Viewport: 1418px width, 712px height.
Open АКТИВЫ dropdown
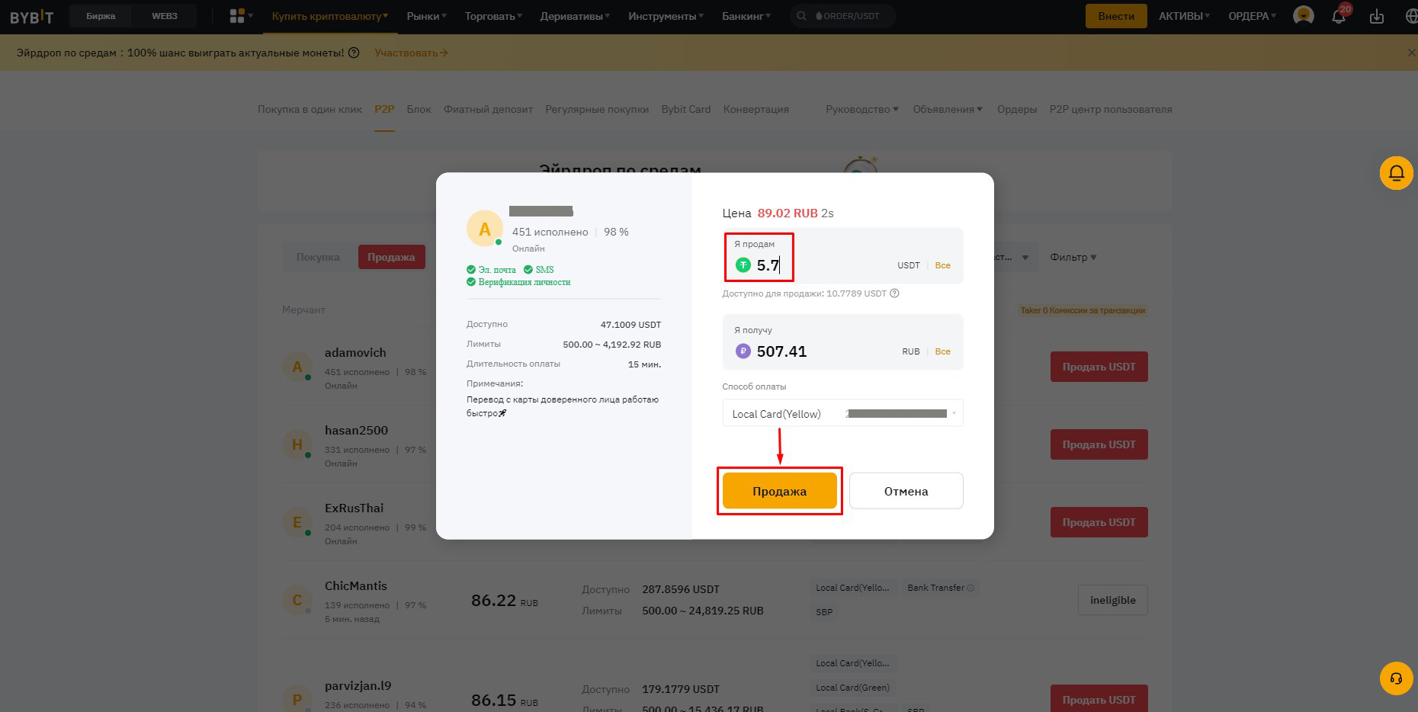tap(1185, 16)
